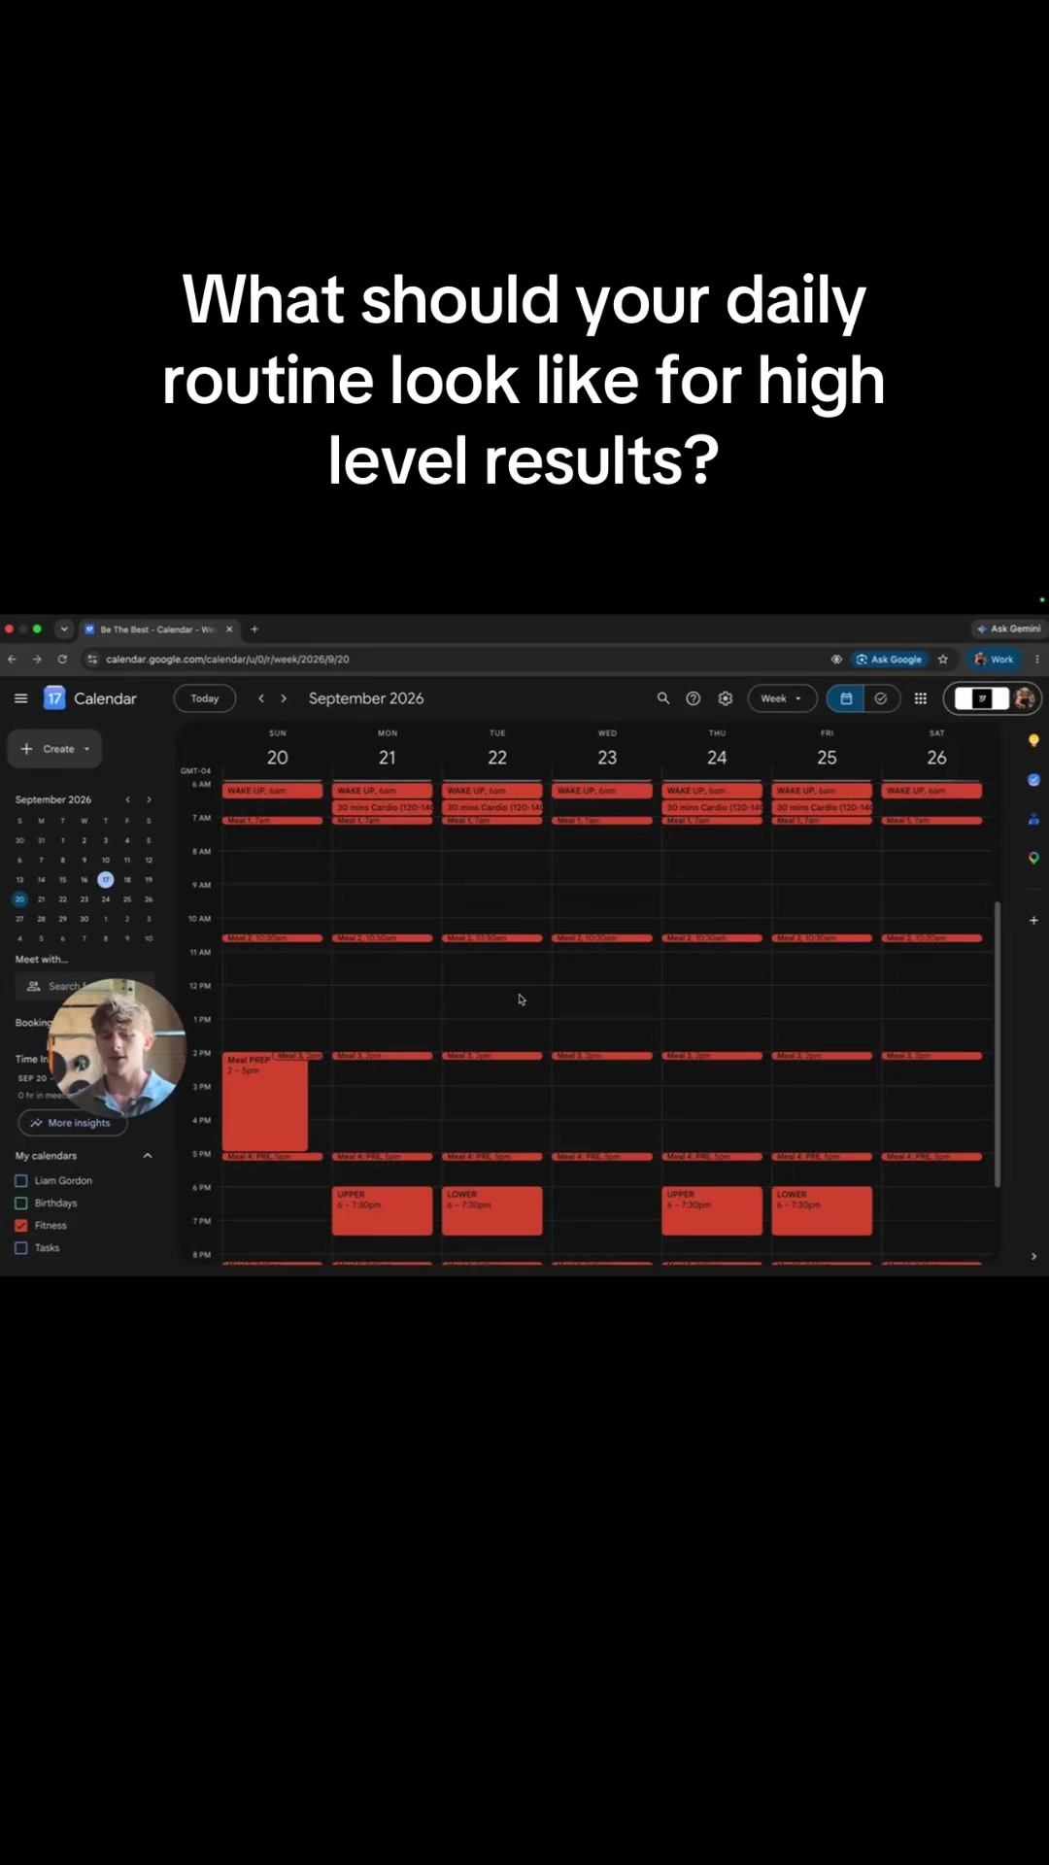The height and width of the screenshot is (1865, 1049).
Task: Open the Google apps grid
Action: tap(921, 698)
